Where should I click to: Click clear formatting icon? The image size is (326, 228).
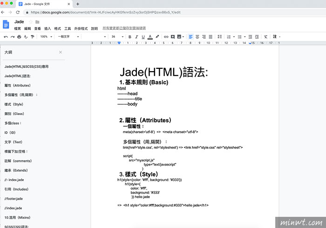pyautogui.click(x=265, y=37)
